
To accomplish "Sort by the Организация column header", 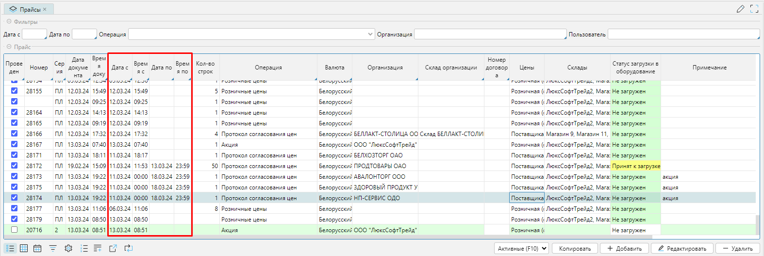I will tap(384, 68).
